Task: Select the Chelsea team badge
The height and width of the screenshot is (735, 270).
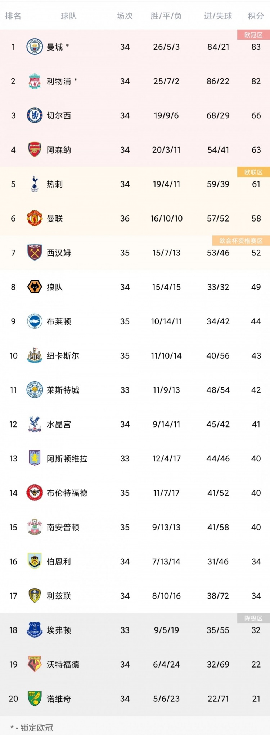Action: pyautogui.click(x=35, y=115)
